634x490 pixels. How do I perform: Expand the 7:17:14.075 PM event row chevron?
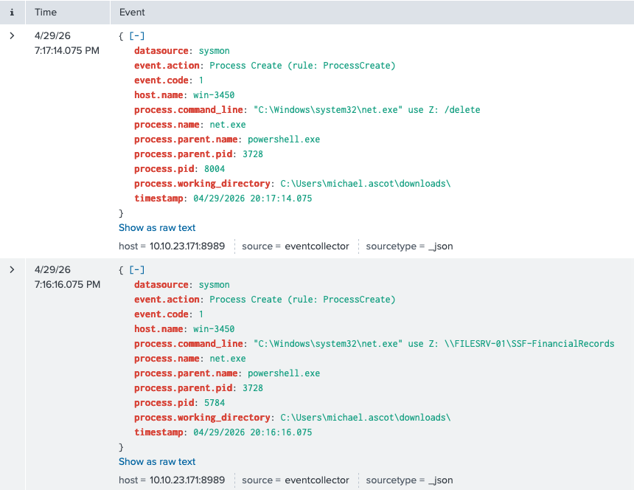(12, 35)
